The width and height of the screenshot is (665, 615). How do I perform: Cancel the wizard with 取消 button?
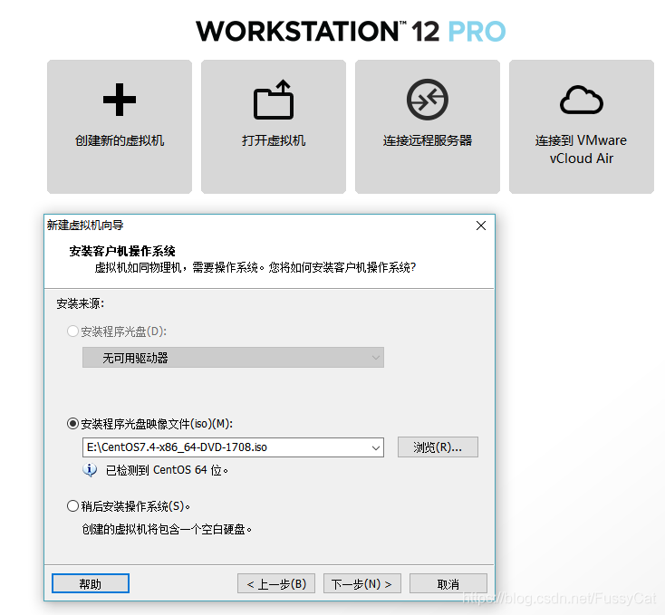[448, 583]
